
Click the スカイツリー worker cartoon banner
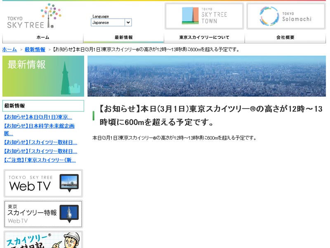[43, 240]
